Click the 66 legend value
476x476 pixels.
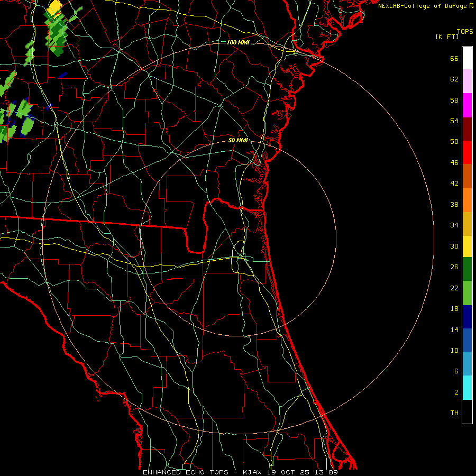[x=454, y=59]
